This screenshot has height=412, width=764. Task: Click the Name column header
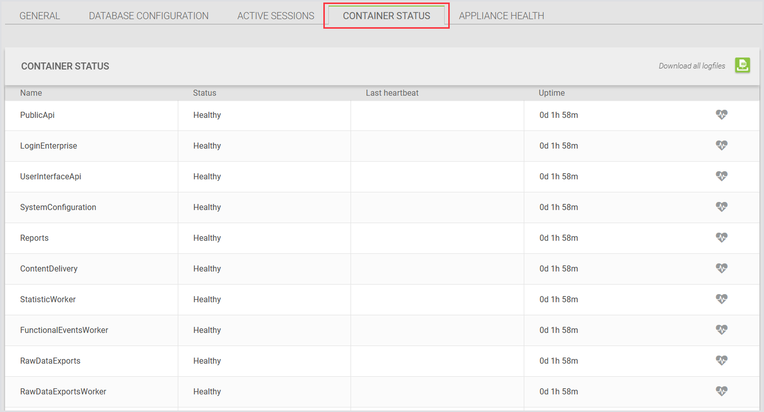[x=31, y=93]
